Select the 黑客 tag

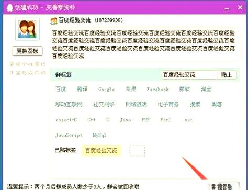(x=217, y=104)
